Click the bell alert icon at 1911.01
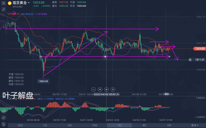 (x=190, y=60)
